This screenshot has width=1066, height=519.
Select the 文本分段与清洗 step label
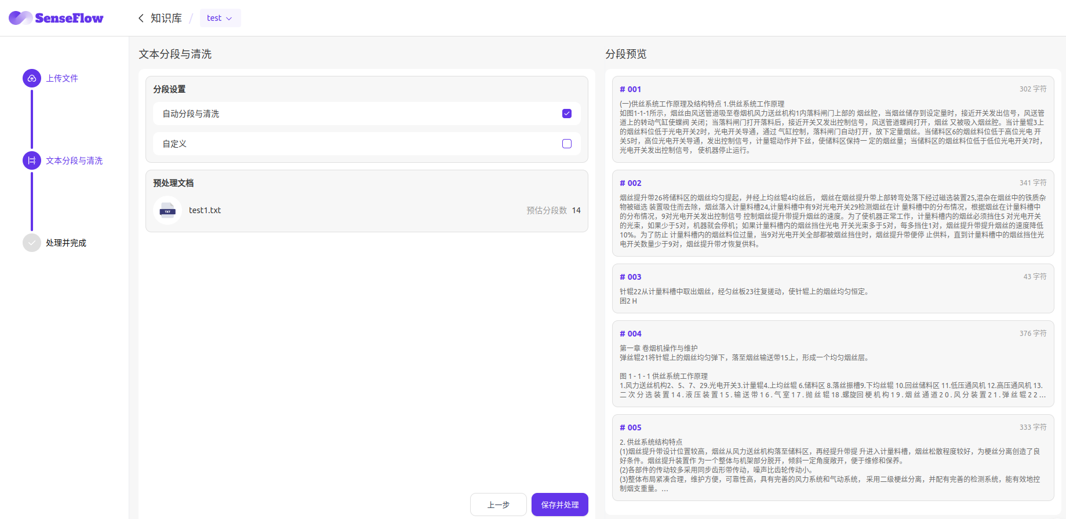coord(74,160)
